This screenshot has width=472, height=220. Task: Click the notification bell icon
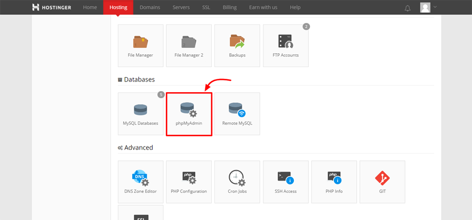click(x=407, y=8)
